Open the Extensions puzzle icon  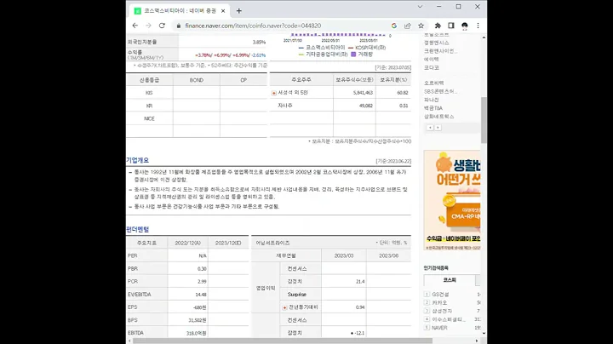coord(438,26)
